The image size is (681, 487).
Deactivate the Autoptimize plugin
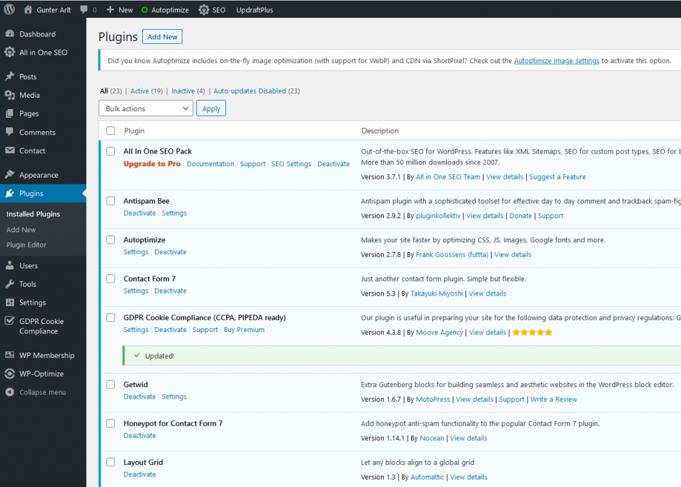[x=170, y=252]
